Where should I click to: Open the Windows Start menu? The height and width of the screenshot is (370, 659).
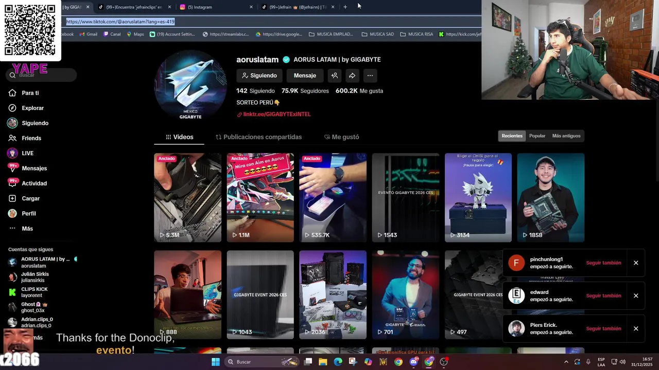[216, 362]
